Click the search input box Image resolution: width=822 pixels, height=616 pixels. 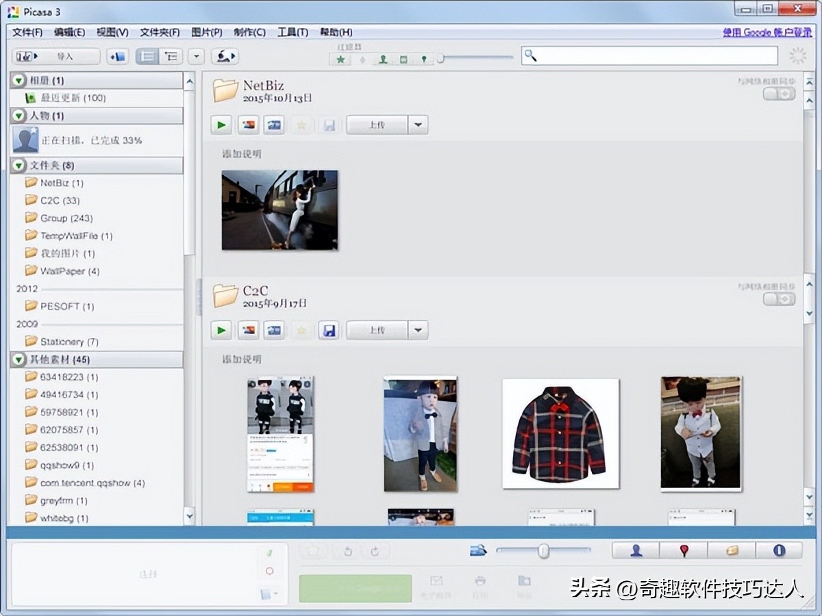649,56
